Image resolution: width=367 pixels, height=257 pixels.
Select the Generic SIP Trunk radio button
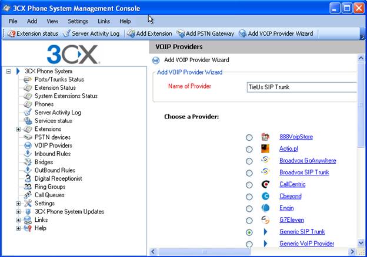coord(249,232)
